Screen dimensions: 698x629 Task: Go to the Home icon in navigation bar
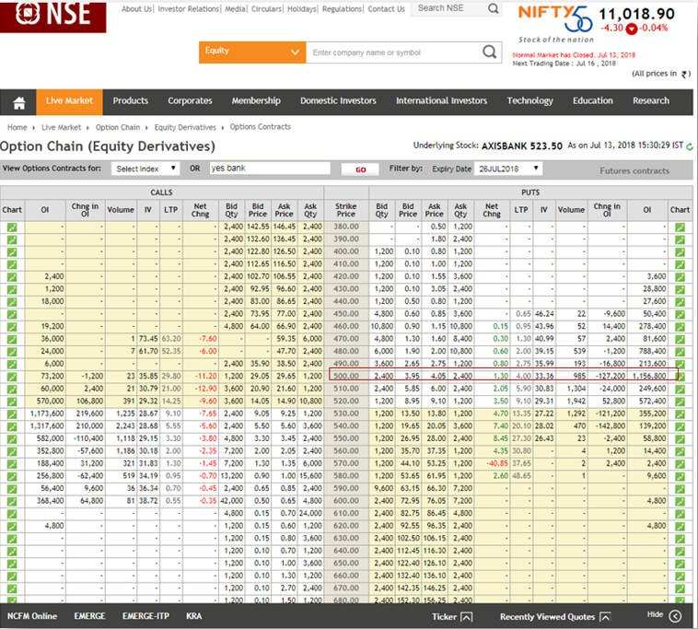point(18,103)
